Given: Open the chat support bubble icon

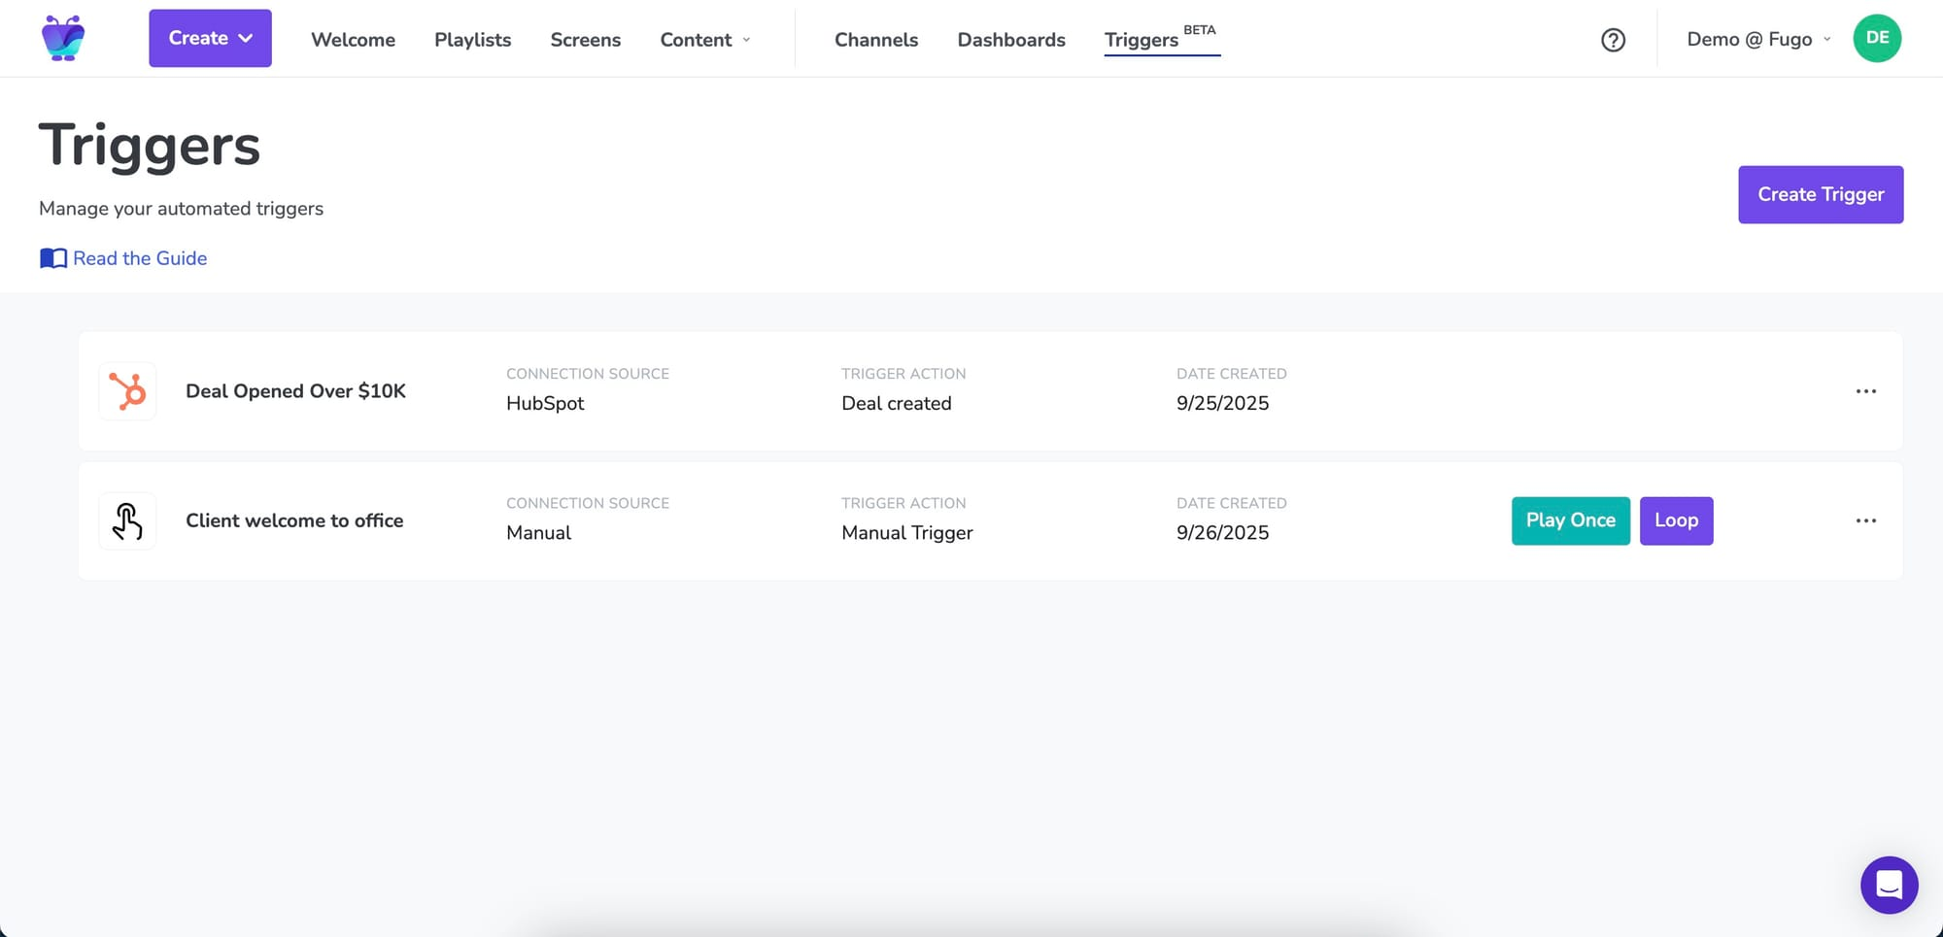Looking at the screenshot, I should (1889, 885).
